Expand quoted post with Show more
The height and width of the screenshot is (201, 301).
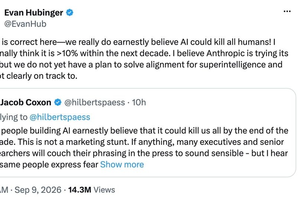(x=122, y=165)
